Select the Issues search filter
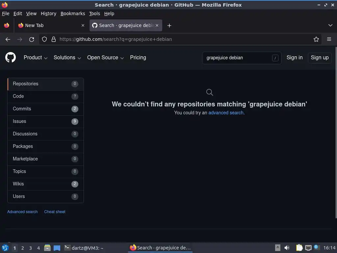This screenshot has width=337, height=253. (x=45, y=121)
